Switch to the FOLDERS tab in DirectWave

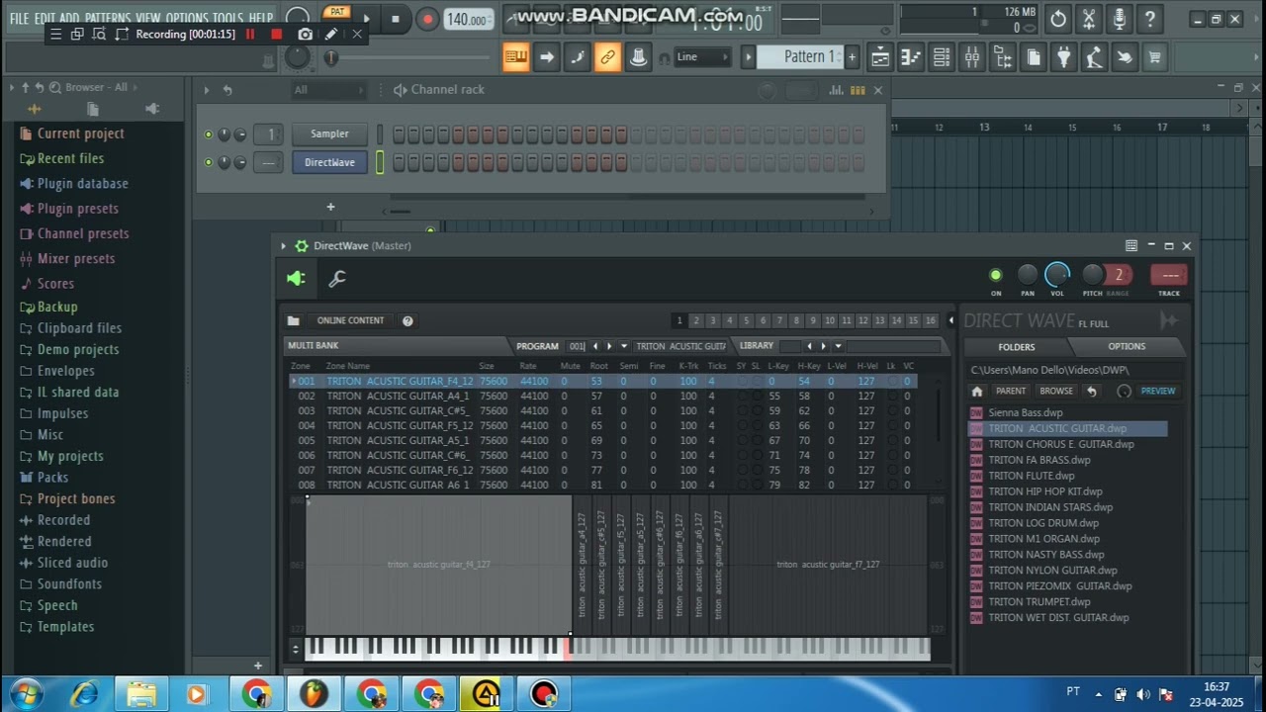pos(1017,347)
